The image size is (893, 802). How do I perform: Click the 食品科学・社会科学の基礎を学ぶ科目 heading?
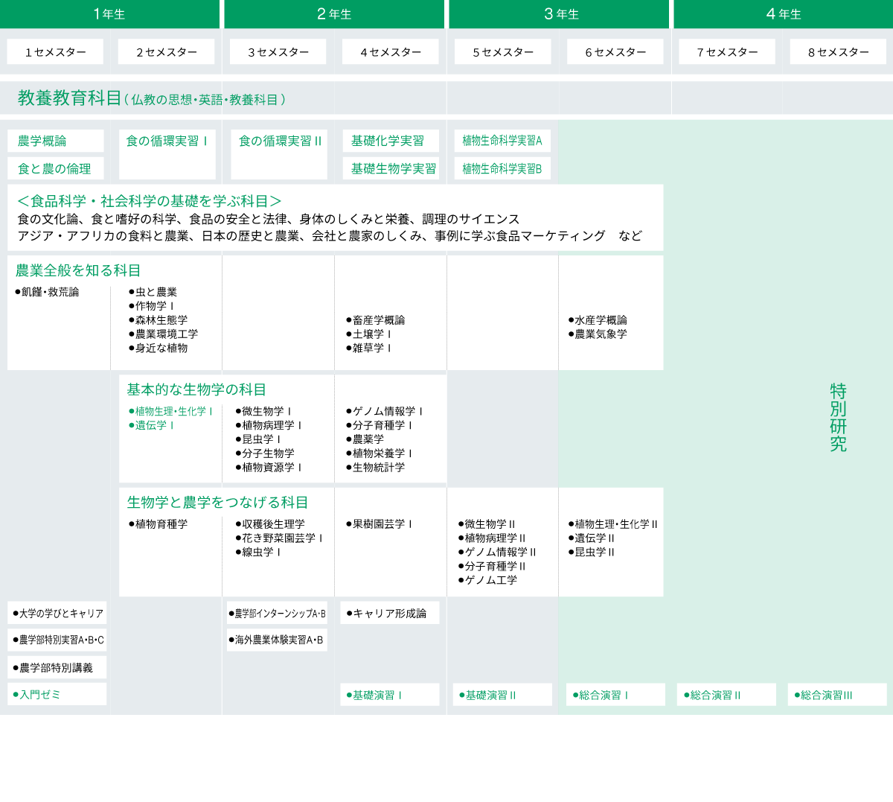pyautogui.click(x=149, y=201)
